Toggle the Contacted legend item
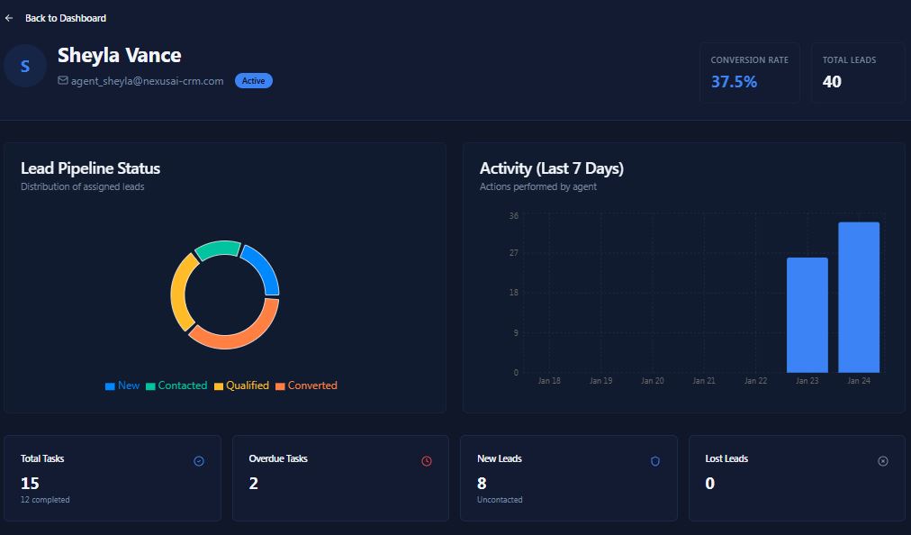The height and width of the screenshot is (535, 911). tap(176, 385)
